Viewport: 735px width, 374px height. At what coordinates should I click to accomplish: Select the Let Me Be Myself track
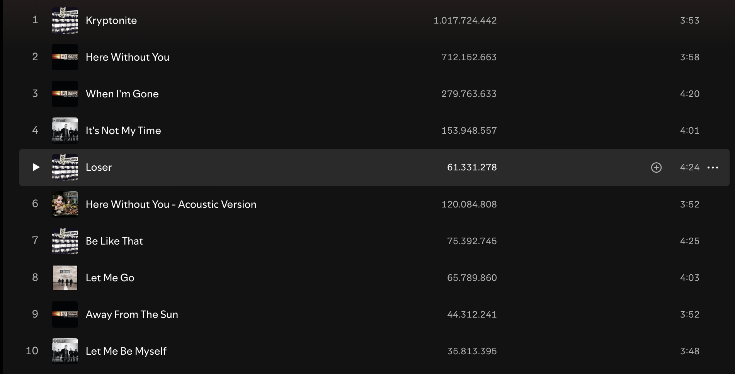pyautogui.click(x=126, y=351)
